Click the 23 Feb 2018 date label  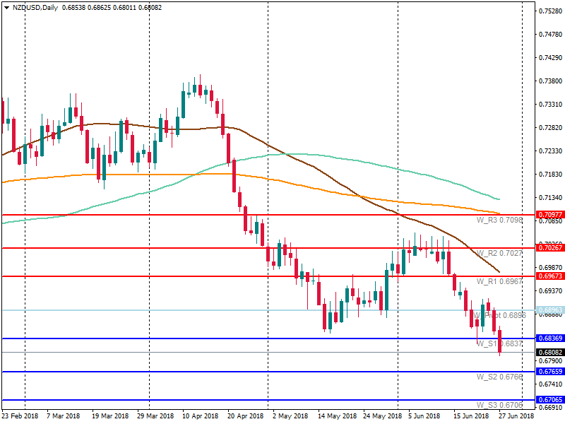coord(20,417)
